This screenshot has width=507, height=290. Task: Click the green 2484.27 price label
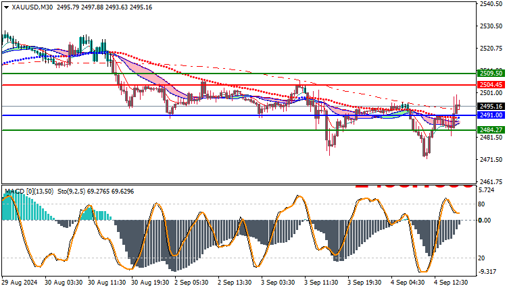coord(491,130)
